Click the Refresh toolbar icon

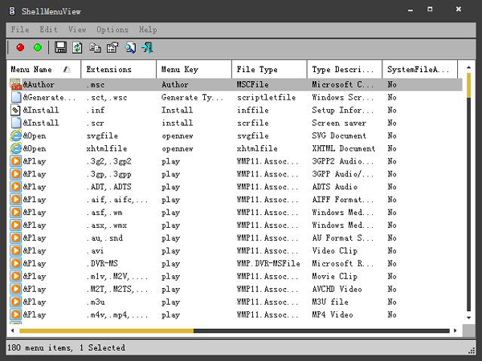[x=77, y=47]
